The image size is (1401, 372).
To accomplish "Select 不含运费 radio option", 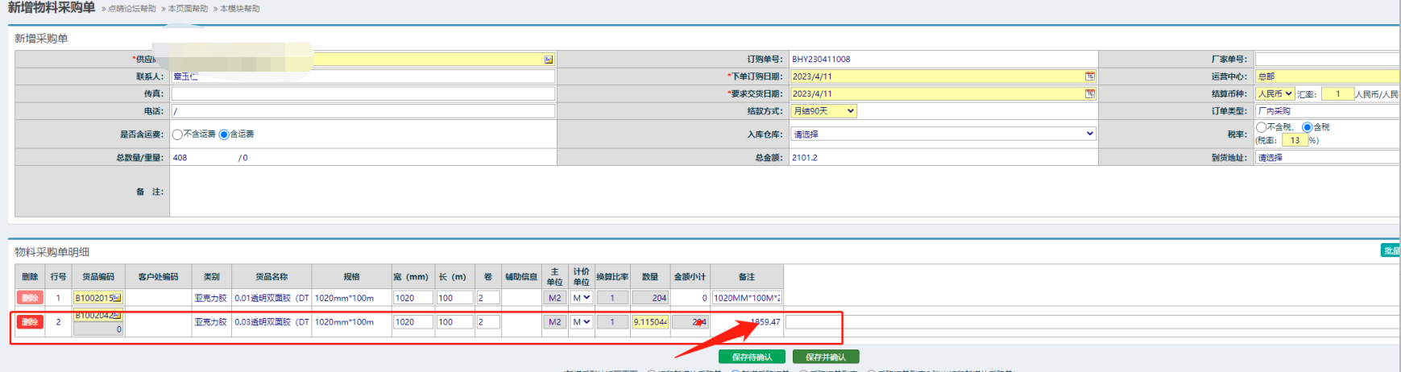I will (177, 134).
